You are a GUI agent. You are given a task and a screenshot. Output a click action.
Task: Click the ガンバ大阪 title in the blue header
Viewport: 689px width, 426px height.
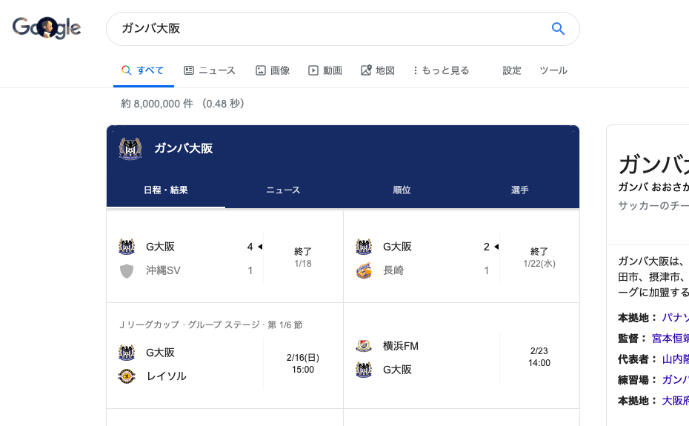tap(184, 149)
